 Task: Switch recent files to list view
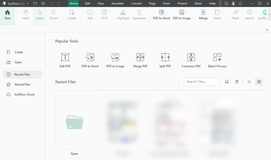click(249, 82)
